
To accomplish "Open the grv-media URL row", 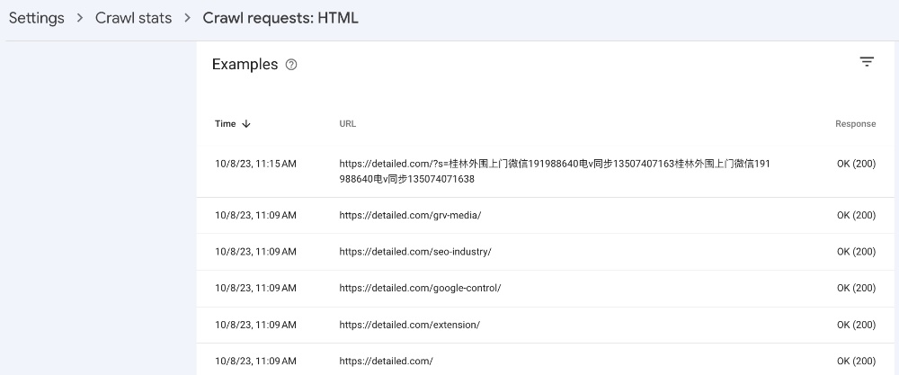I will (x=545, y=216).
